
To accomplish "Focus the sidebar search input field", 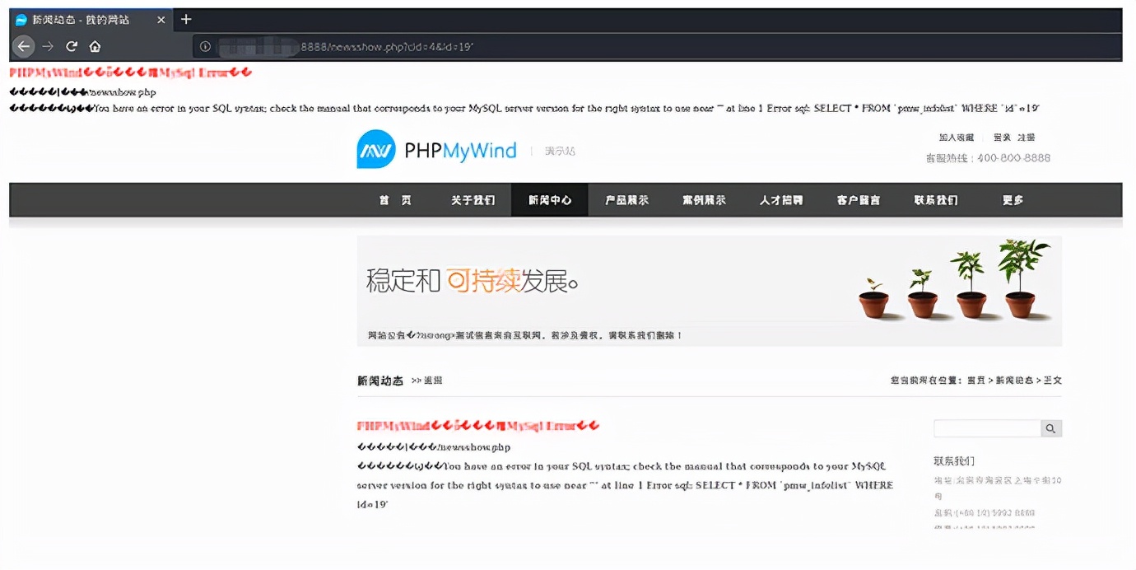I will click(x=987, y=428).
